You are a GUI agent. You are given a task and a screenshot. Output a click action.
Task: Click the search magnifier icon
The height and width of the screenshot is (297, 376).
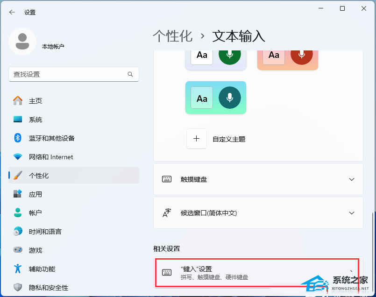[x=130, y=74]
